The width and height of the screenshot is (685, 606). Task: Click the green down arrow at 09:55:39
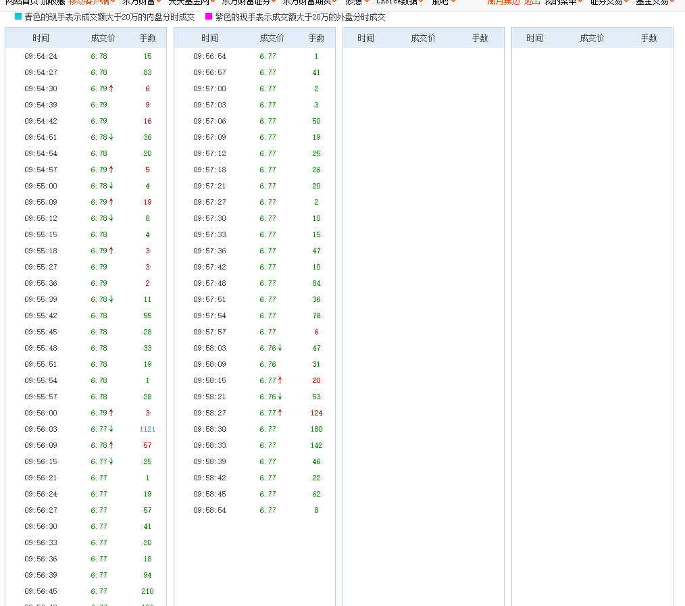(111, 299)
